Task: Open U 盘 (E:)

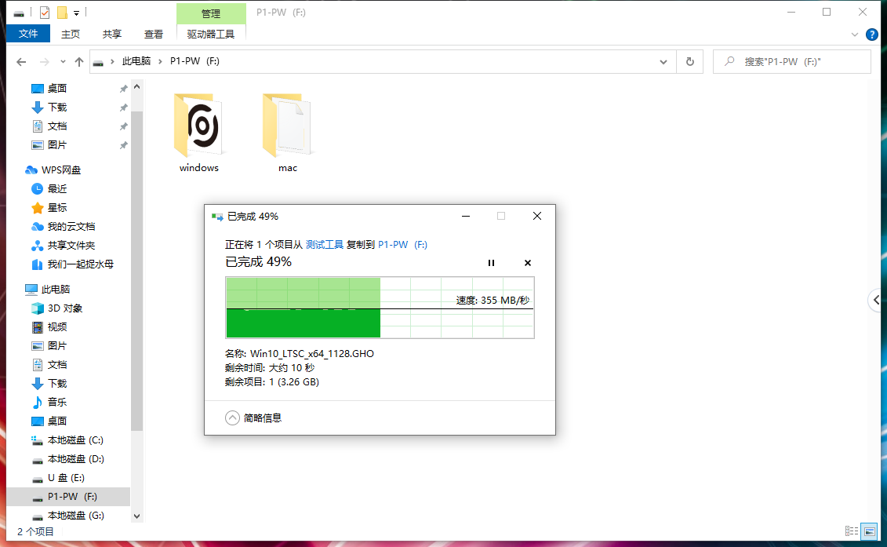Action: coord(66,477)
